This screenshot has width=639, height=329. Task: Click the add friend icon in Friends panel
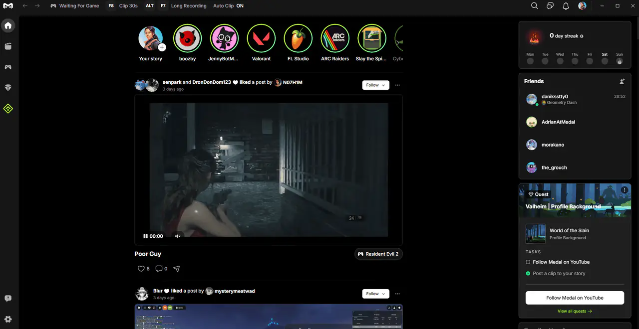(622, 81)
